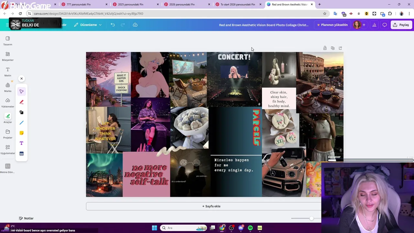
Task: Switch to the 2026 panosundaki Pin tab
Action: click(186, 5)
